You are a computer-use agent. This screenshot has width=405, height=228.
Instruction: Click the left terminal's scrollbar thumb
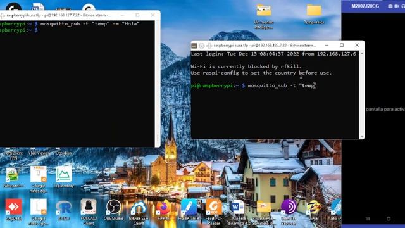(158, 138)
